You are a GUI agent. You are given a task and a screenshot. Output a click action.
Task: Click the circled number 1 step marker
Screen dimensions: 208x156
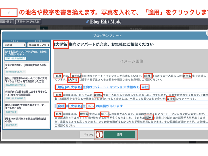coord(98,135)
